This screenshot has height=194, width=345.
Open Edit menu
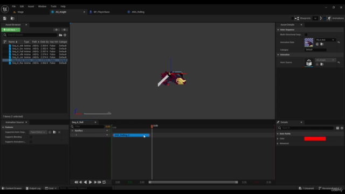tap(22, 6)
